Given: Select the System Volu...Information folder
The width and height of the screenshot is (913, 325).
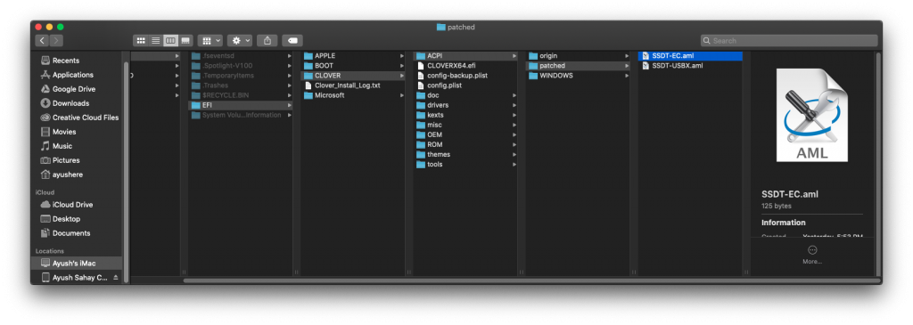Looking at the screenshot, I should coord(241,115).
